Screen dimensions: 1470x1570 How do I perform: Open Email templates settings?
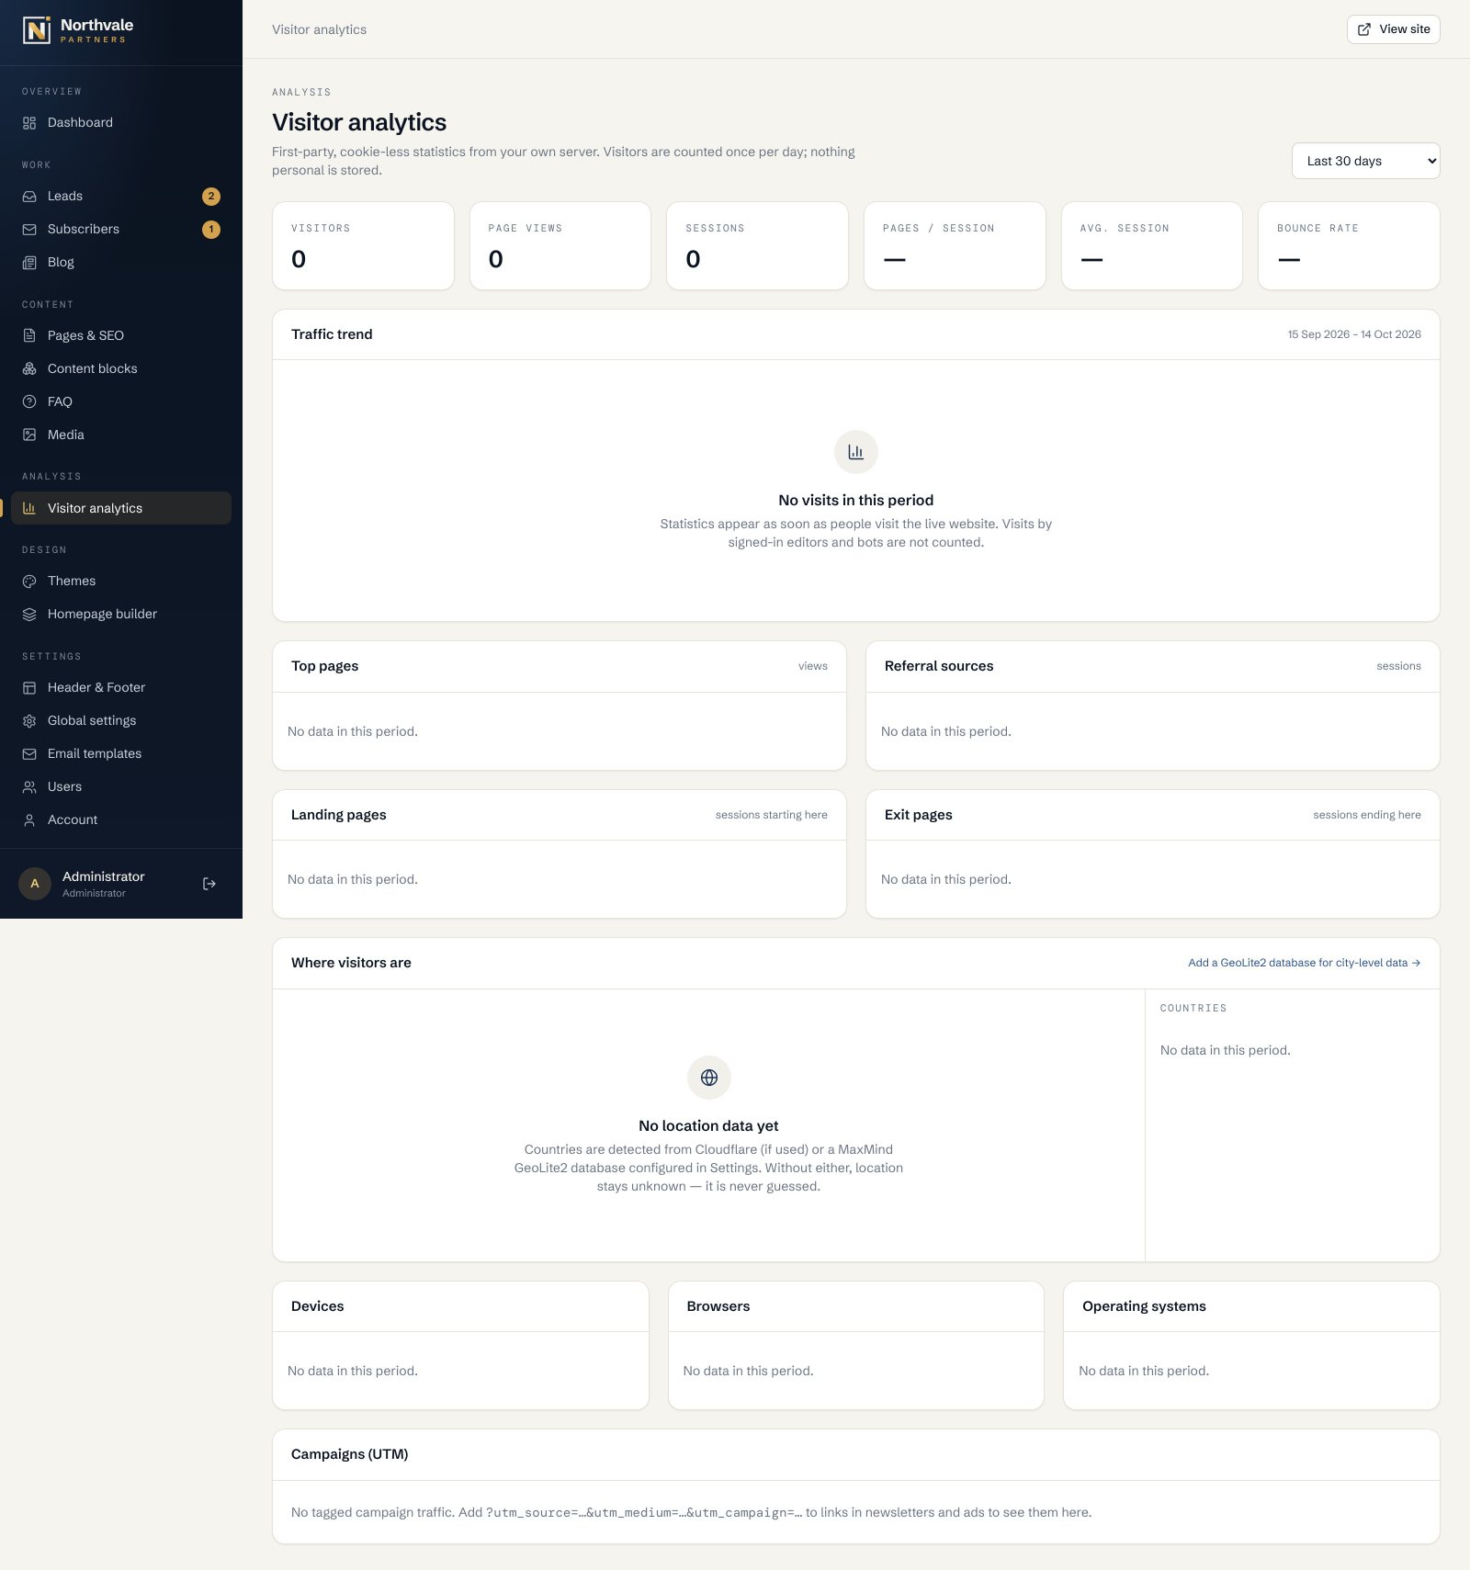pos(121,754)
